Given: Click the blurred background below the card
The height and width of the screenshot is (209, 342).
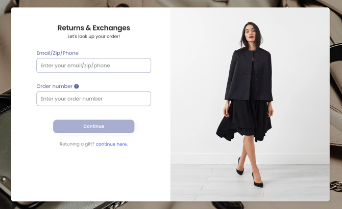Looking at the screenshot, I should tap(171, 205).
